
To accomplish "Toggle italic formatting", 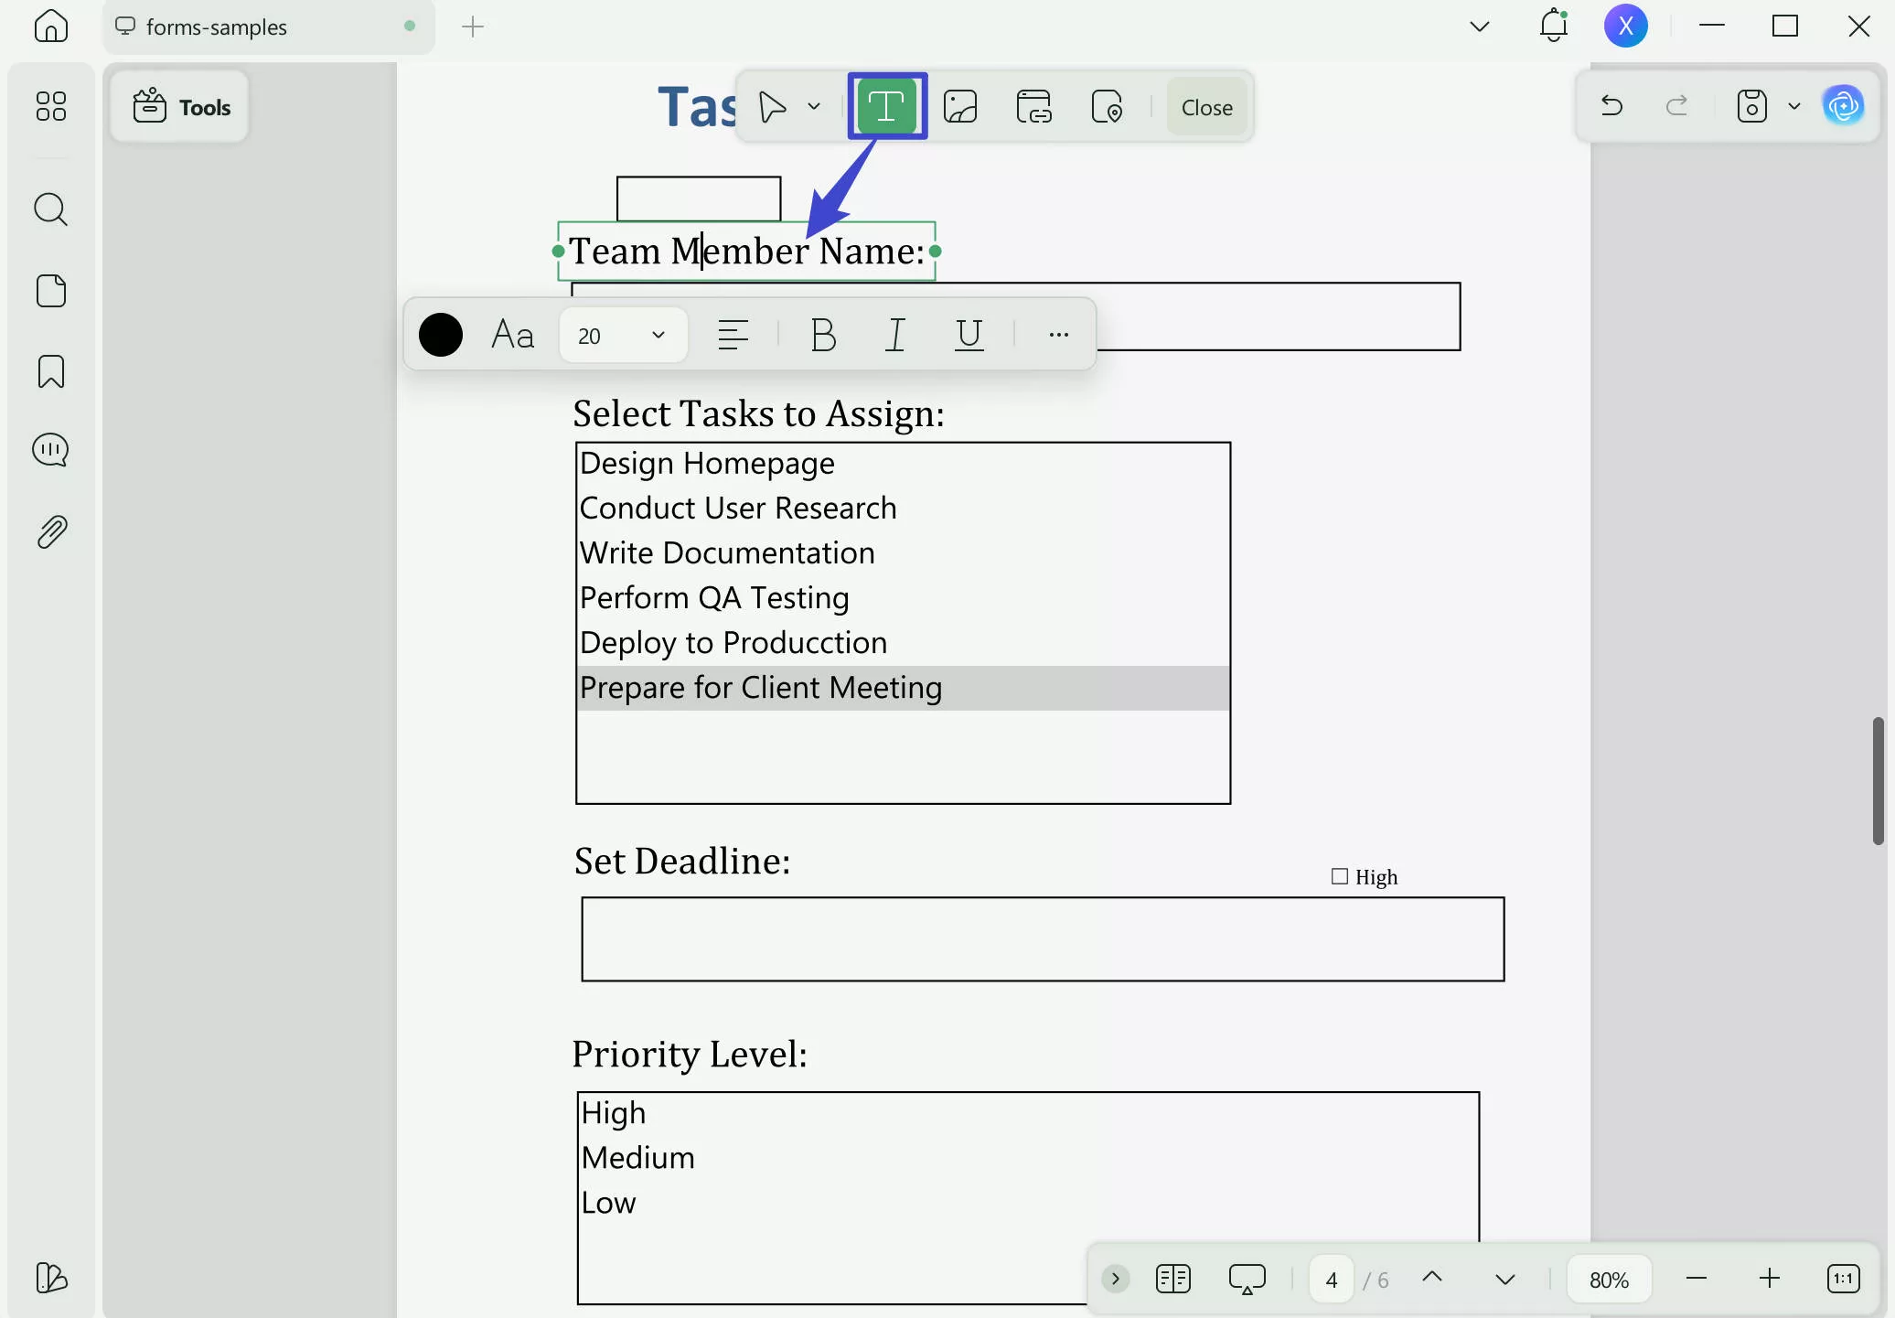I will pos(895,335).
